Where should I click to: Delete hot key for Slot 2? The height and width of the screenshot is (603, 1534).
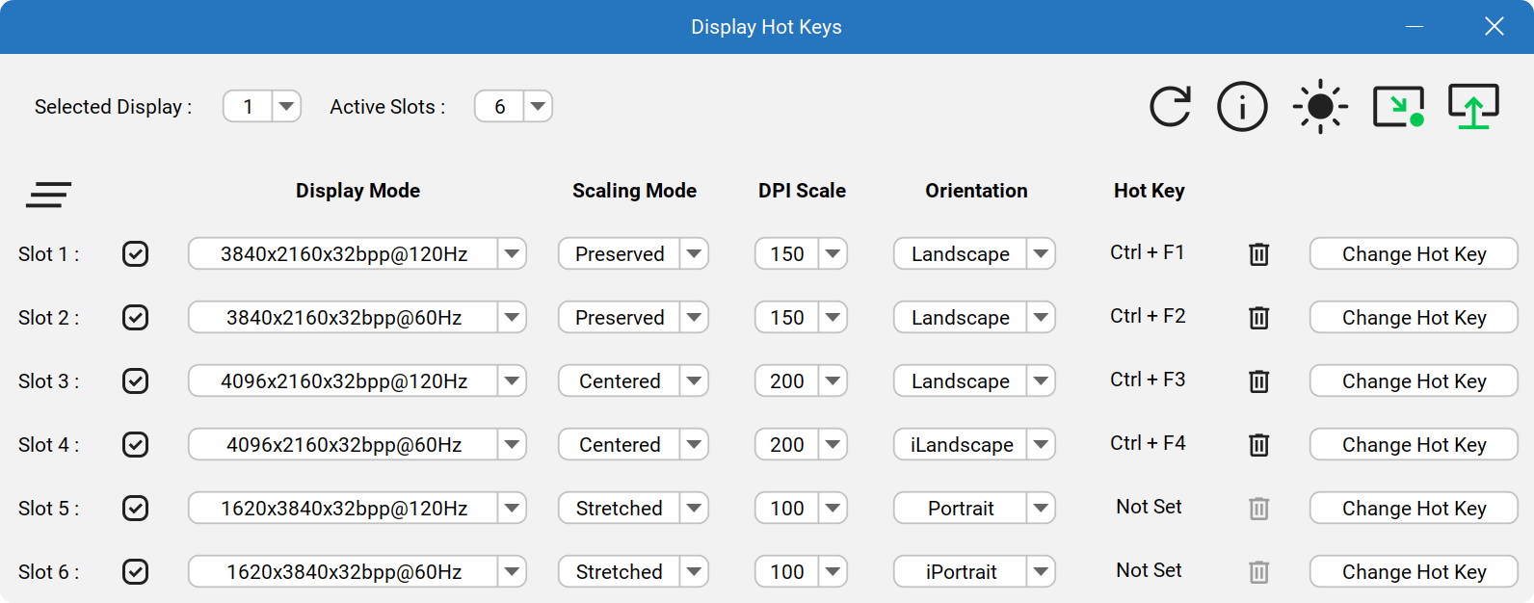[1258, 318]
